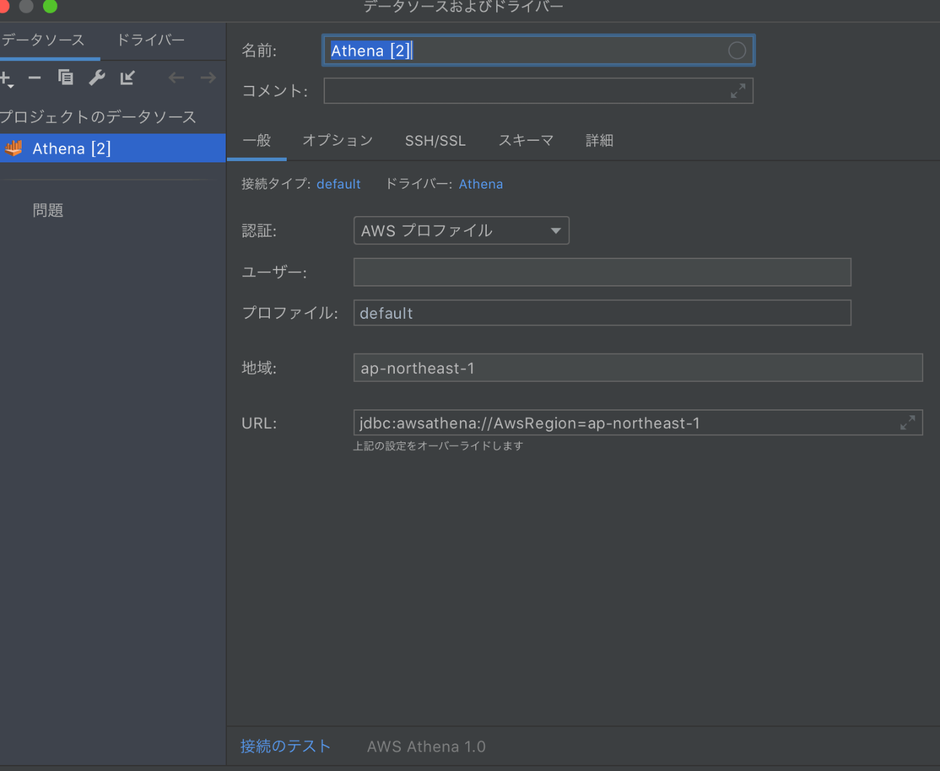
Task: Make data source global with arrow icon
Action: click(128, 78)
